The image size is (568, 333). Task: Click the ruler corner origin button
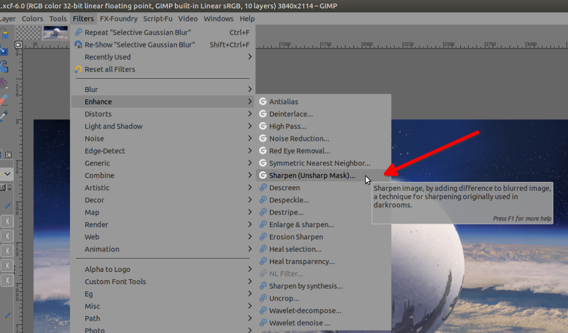click(19, 45)
